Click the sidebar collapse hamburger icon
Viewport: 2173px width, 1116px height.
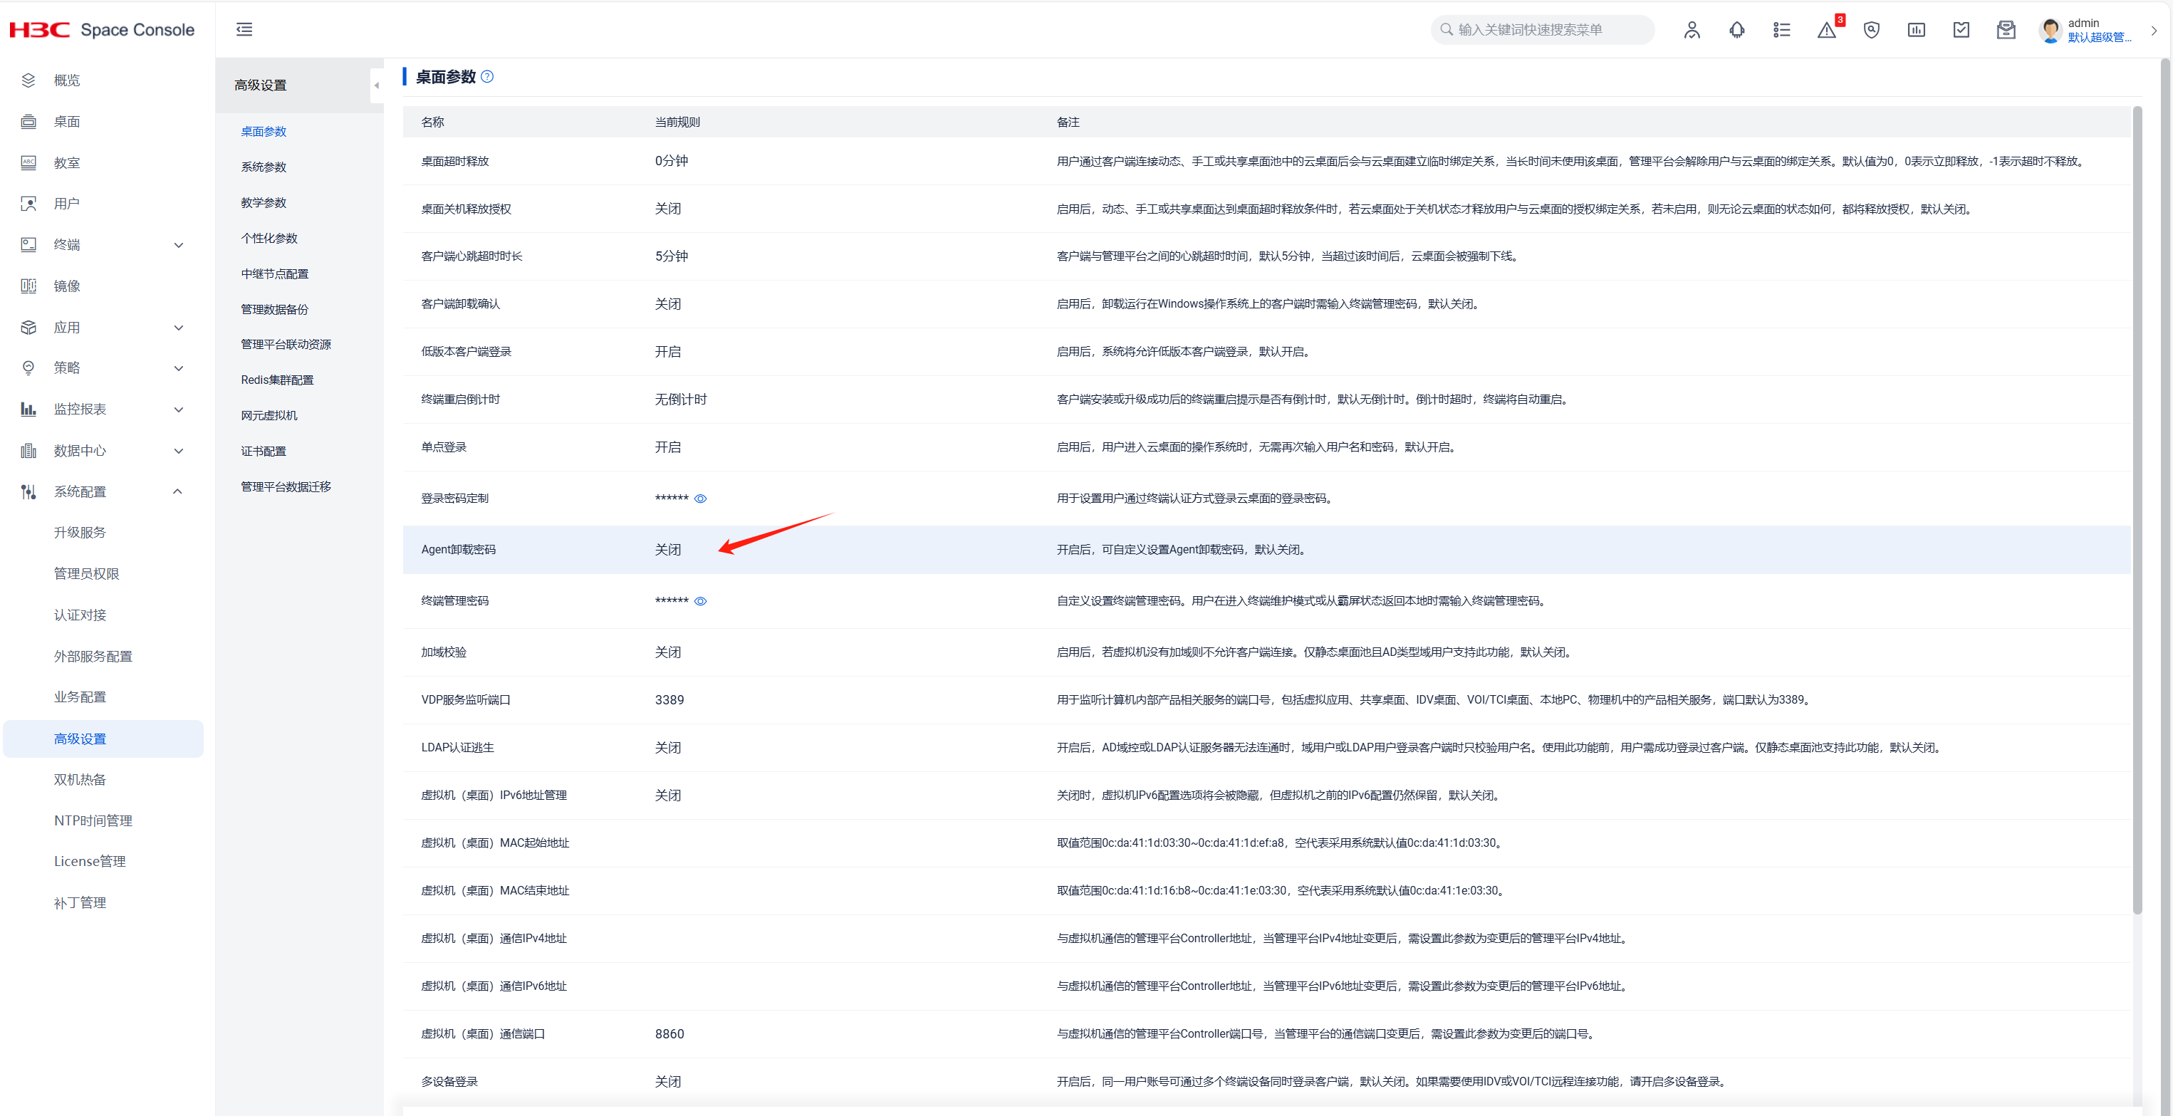tap(244, 29)
